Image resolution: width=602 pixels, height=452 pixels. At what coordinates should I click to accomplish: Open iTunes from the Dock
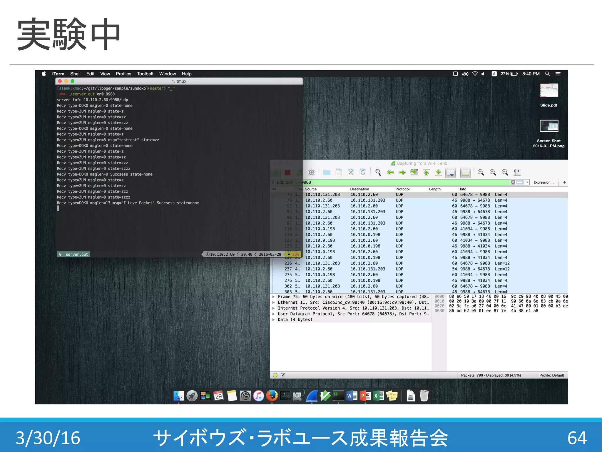tap(259, 396)
